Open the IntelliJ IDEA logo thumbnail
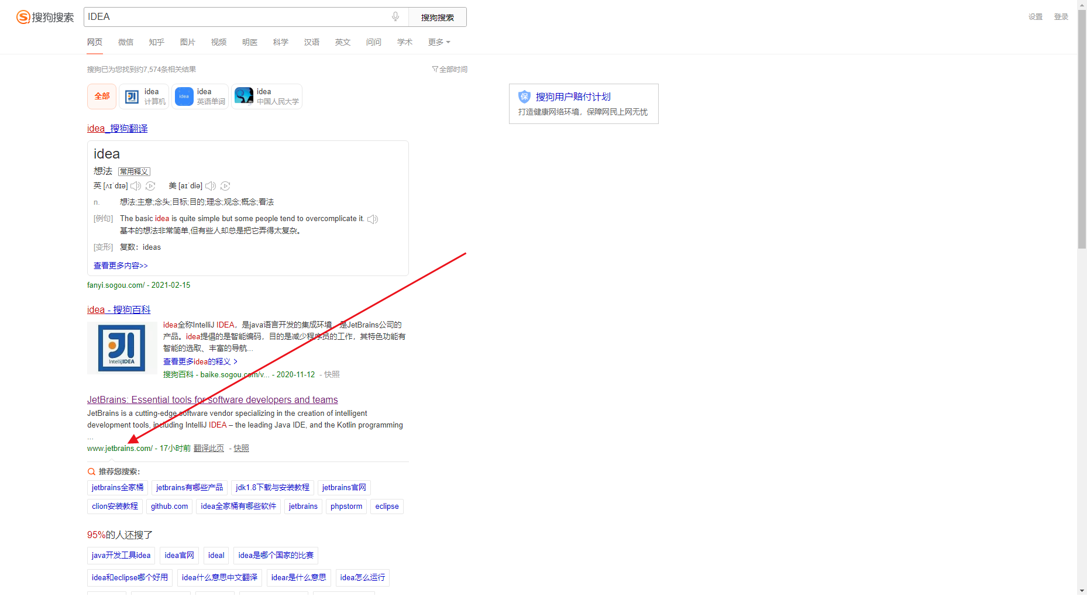1087x596 pixels. [122, 348]
